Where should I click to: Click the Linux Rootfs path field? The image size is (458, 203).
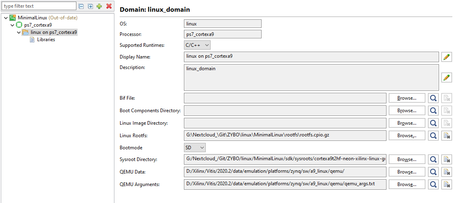[x=285, y=136]
